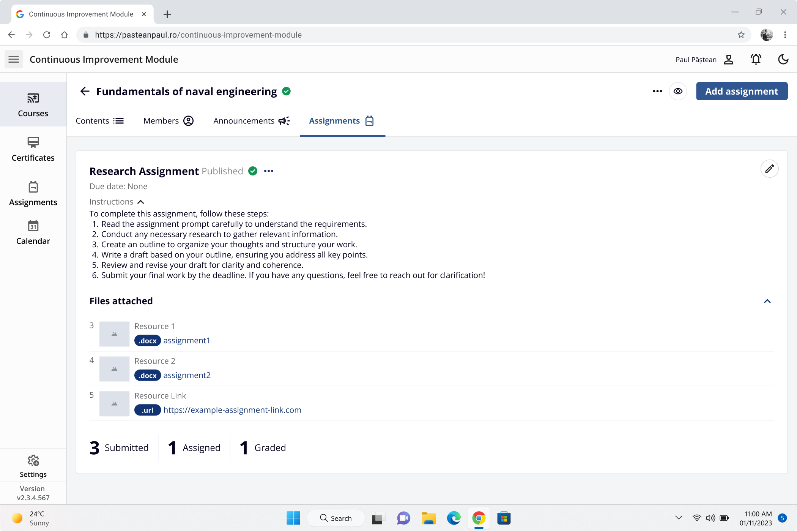This screenshot has height=531, width=797.
Task: Open the user profile icon
Action: (728, 60)
